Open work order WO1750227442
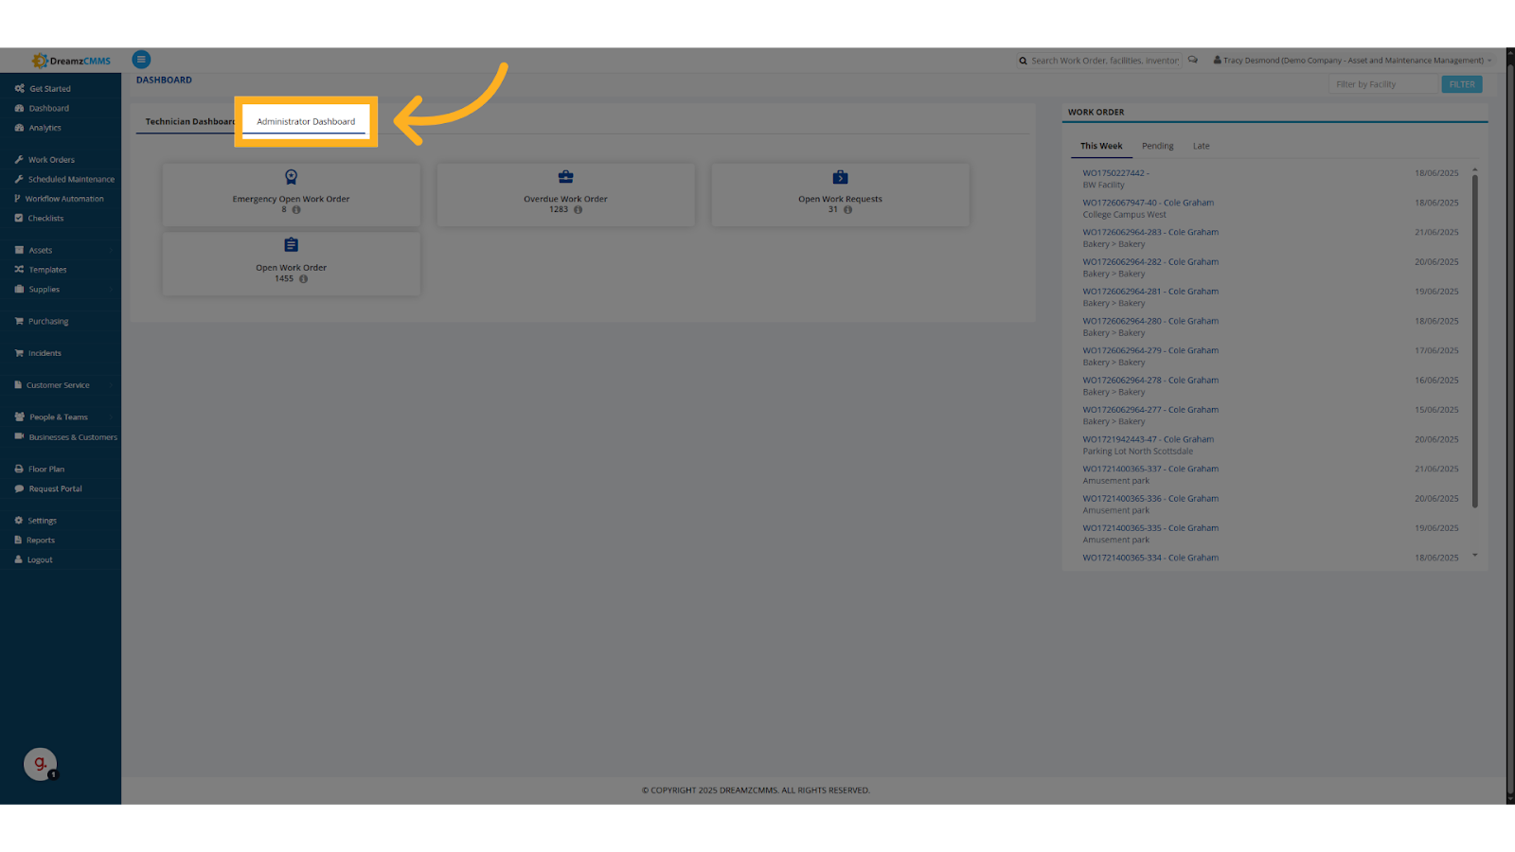The height and width of the screenshot is (852, 1515). 1115,173
